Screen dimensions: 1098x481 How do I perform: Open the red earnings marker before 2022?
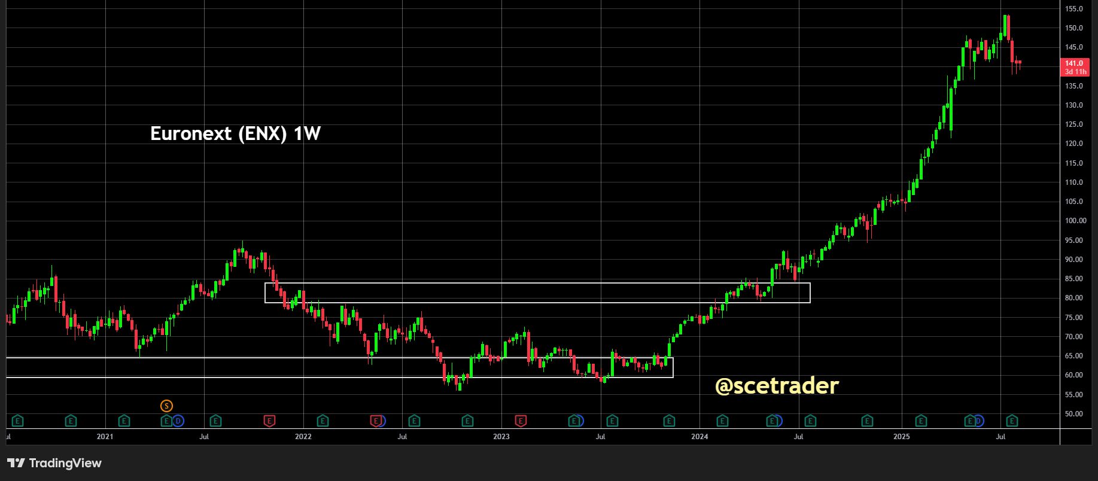pos(269,421)
